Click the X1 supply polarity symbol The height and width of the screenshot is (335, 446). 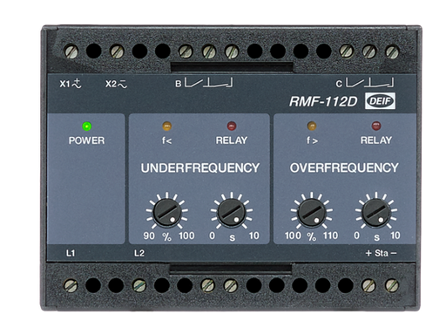(x=77, y=84)
